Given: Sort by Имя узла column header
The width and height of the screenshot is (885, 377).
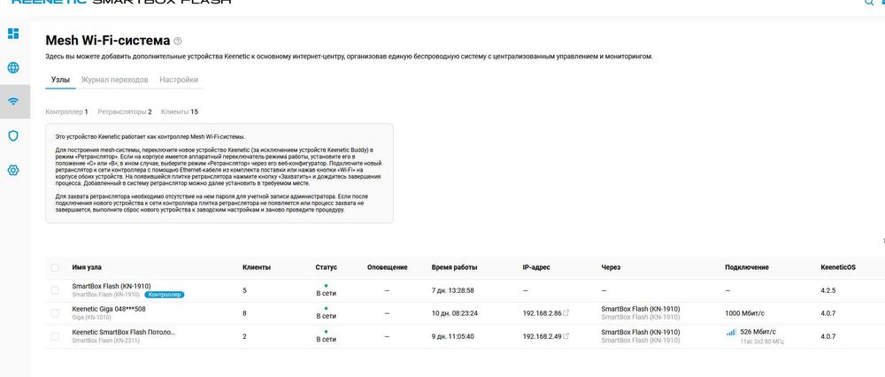Looking at the screenshot, I should [x=87, y=267].
